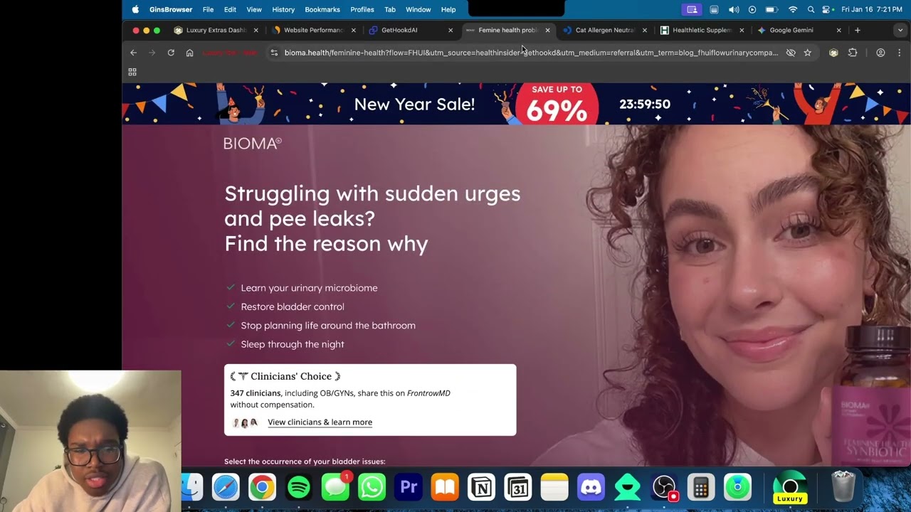Open the browser home page
Image resolution: width=911 pixels, height=512 pixels.
point(189,53)
